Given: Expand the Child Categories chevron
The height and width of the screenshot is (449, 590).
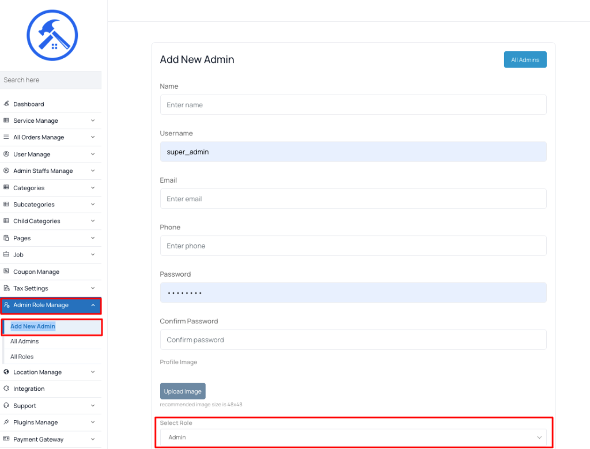Looking at the screenshot, I should (93, 221).
